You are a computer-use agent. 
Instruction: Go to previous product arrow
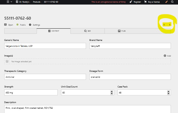164,25
